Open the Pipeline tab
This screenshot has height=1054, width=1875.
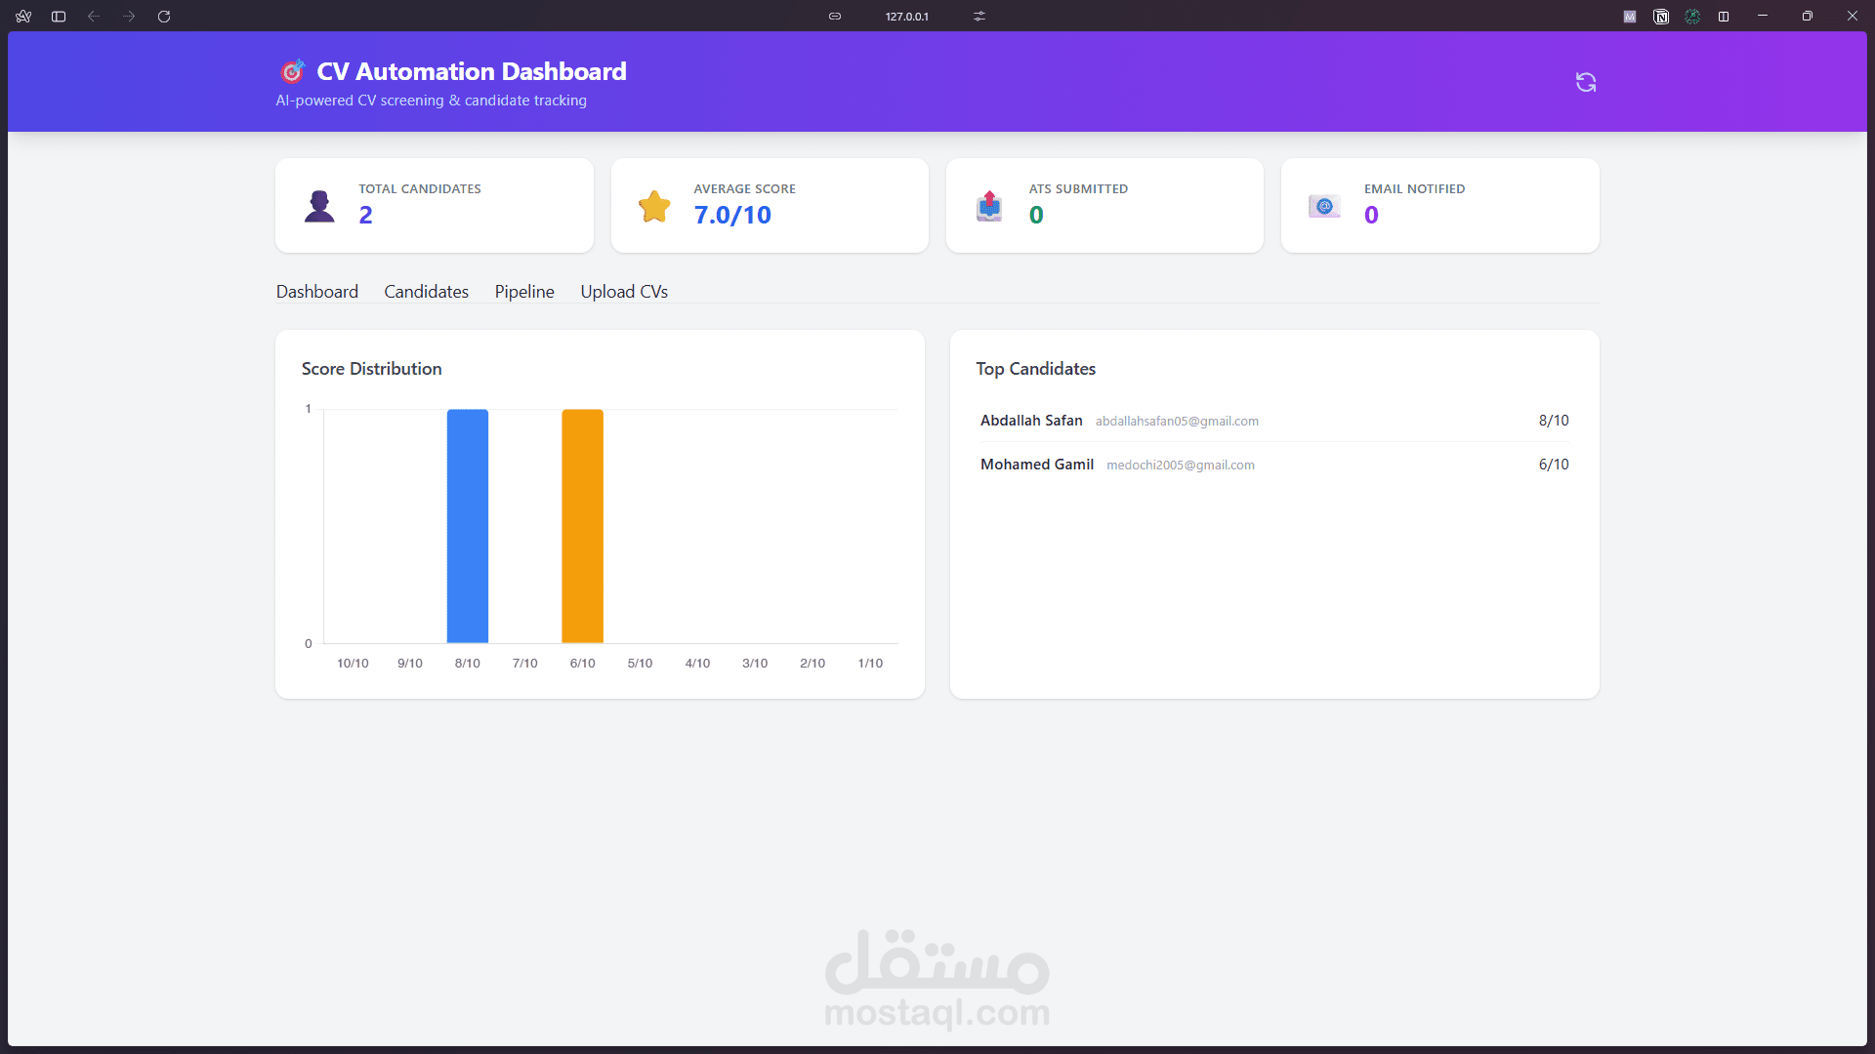coord(524,292)
